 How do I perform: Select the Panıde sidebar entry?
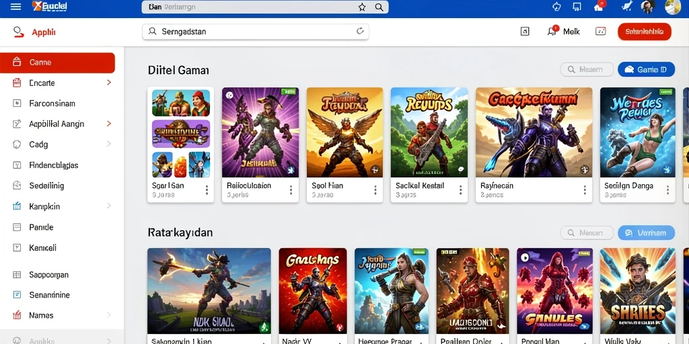[58, 227]
